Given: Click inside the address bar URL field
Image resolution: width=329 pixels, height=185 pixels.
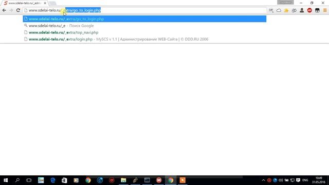Looking at the screenshot, I should [144, 10].
